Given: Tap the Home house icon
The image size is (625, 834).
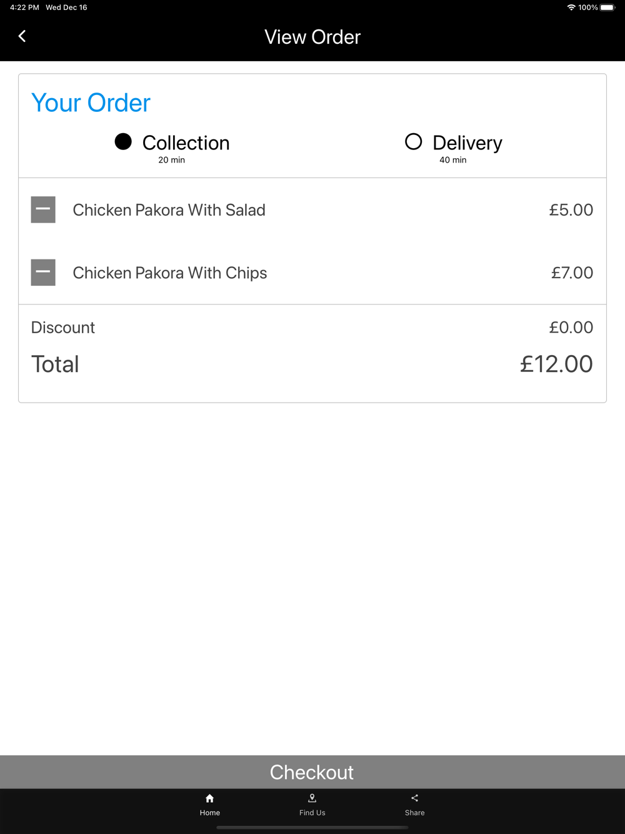Looking at the screenshot, I should (x=210, y=798).
